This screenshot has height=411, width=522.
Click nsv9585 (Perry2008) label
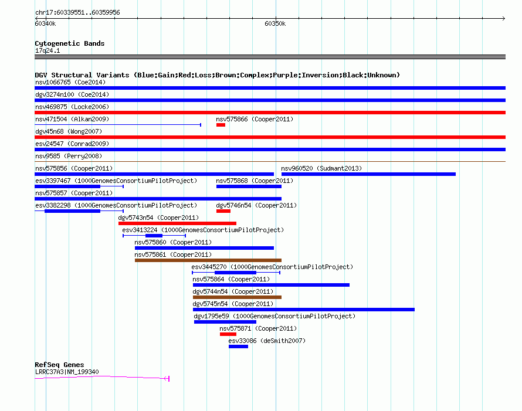click(69, 156)
